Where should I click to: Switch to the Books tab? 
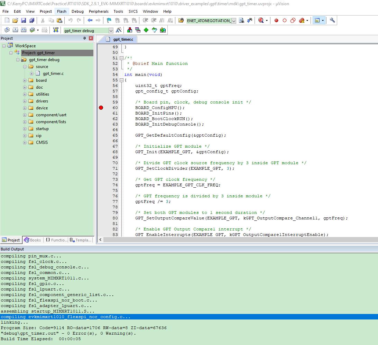(x=33, y=240)
